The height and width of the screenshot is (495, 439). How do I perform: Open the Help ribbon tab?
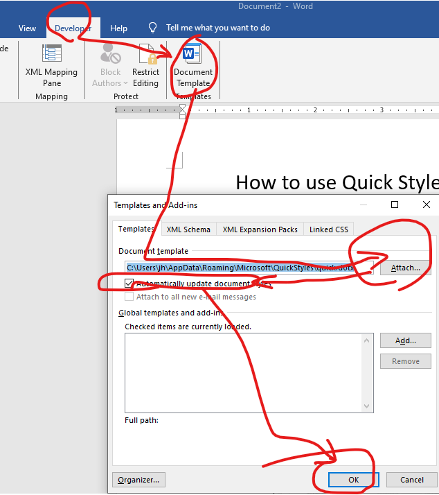(x=118, y=28)
